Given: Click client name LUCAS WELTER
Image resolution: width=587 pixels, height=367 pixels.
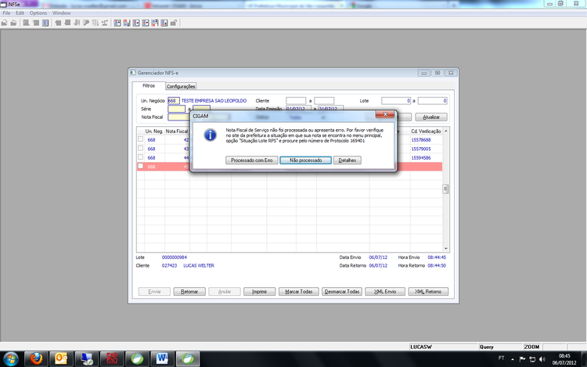Looking at the screenshot, I should tap(199, 265).
